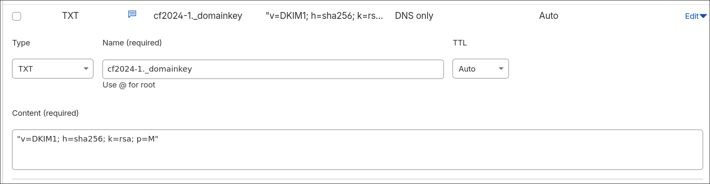Select the TXT type cell in the record row

point(70,16)
